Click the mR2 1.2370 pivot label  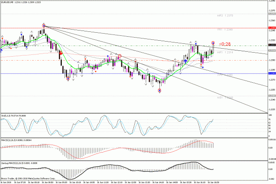coord(225,15)
